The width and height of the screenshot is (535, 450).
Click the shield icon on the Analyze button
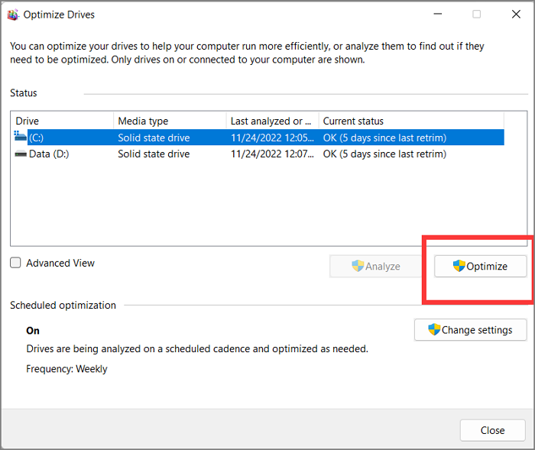pos(358,266)
